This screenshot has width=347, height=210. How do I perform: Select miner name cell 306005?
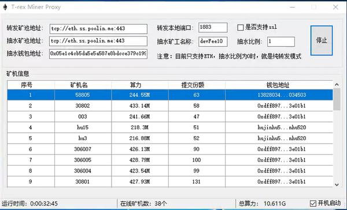point(83,160)
